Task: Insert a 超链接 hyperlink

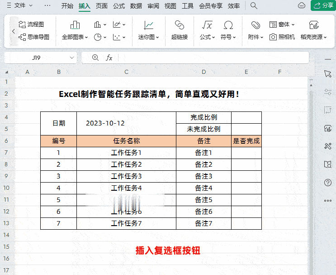Action: pos(180,31)
